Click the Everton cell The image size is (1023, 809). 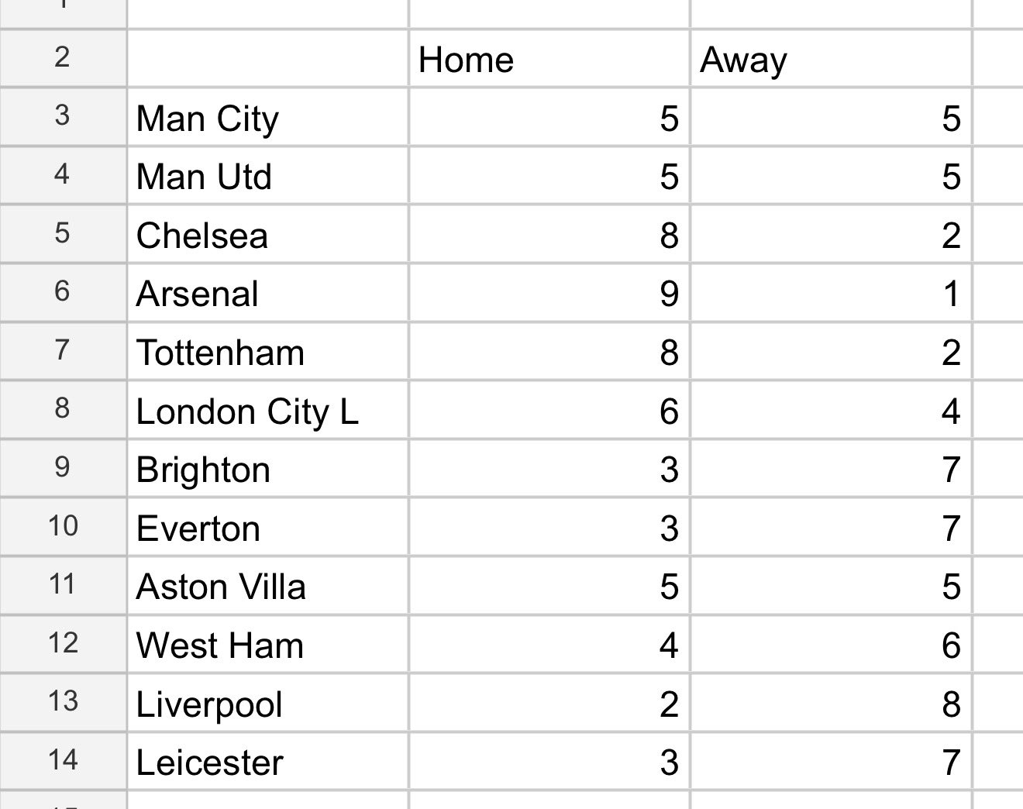(x=267, y=528)
